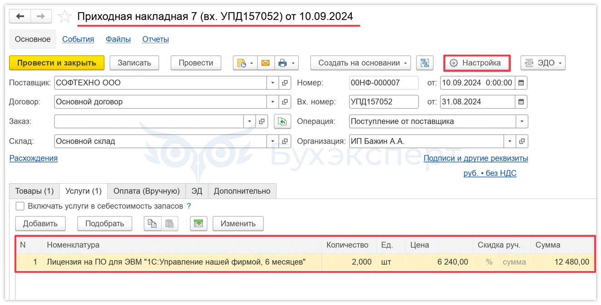Go forward with the right arrow button

pyautogui.click(x=41, y=17)
